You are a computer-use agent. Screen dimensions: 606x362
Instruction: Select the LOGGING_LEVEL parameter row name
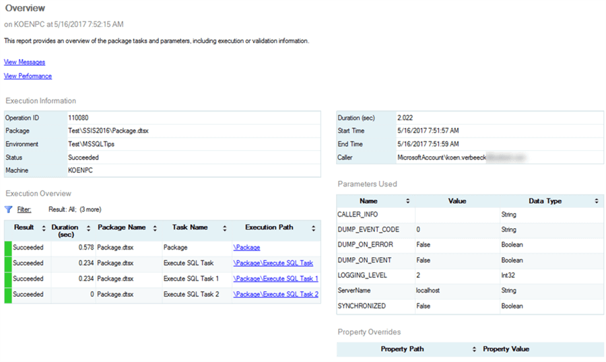362,275
